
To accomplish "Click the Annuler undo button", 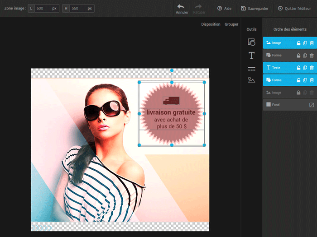I will tap(182, 9).
